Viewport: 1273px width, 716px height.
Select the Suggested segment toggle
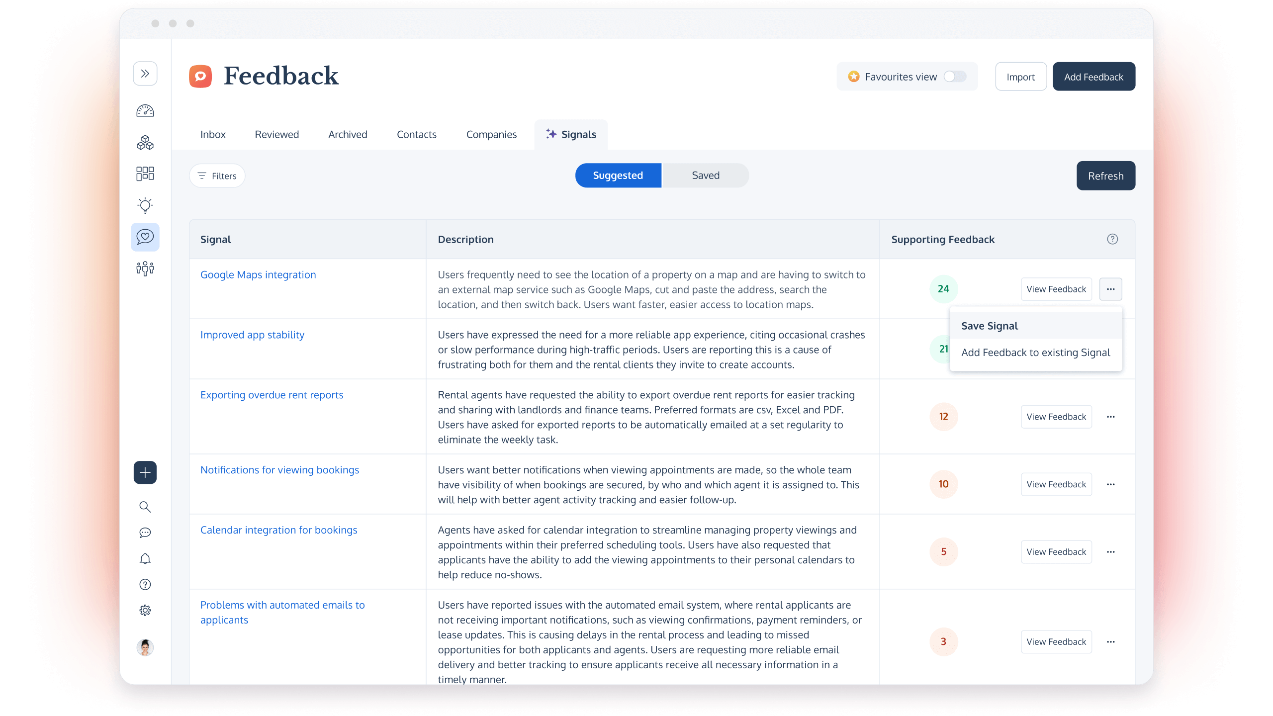point(618,176)
